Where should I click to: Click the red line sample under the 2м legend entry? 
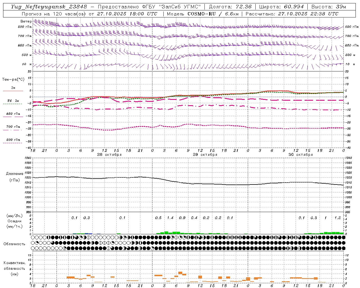point(13,91)
